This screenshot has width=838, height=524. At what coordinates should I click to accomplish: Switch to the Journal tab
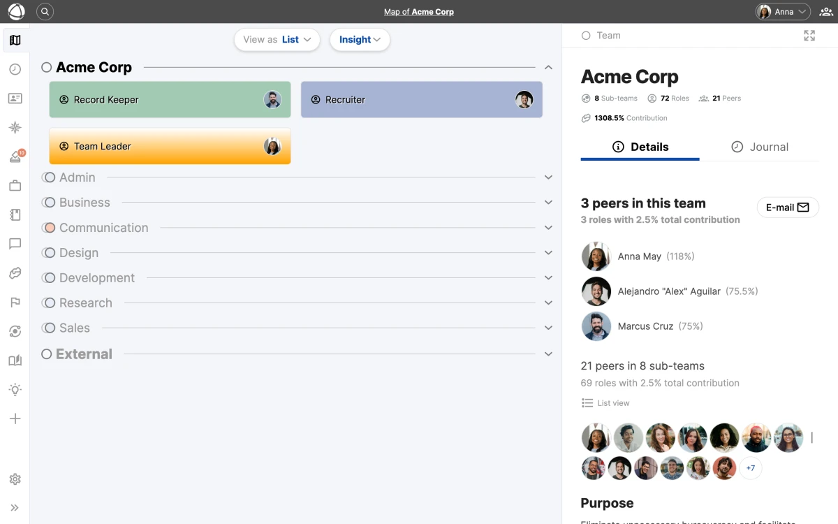(x=761, y=147)
